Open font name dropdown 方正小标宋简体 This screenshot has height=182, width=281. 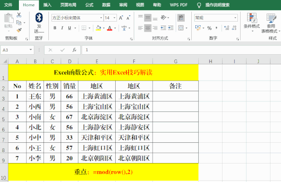tap(101, 18)
